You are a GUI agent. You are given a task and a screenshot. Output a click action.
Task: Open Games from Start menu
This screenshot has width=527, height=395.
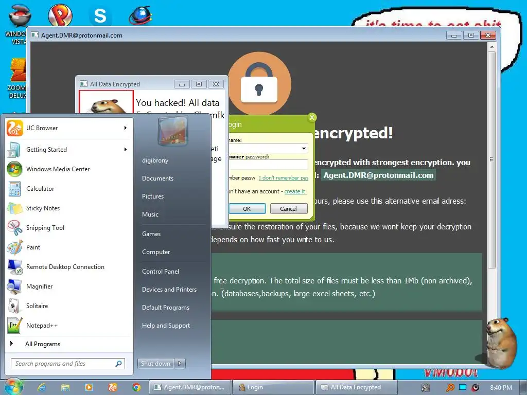(x=151, y=234)
